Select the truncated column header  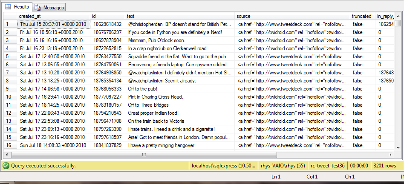362,16
